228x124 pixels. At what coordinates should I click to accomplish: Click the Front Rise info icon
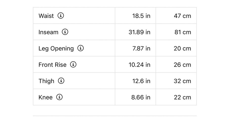coord(73,65)
